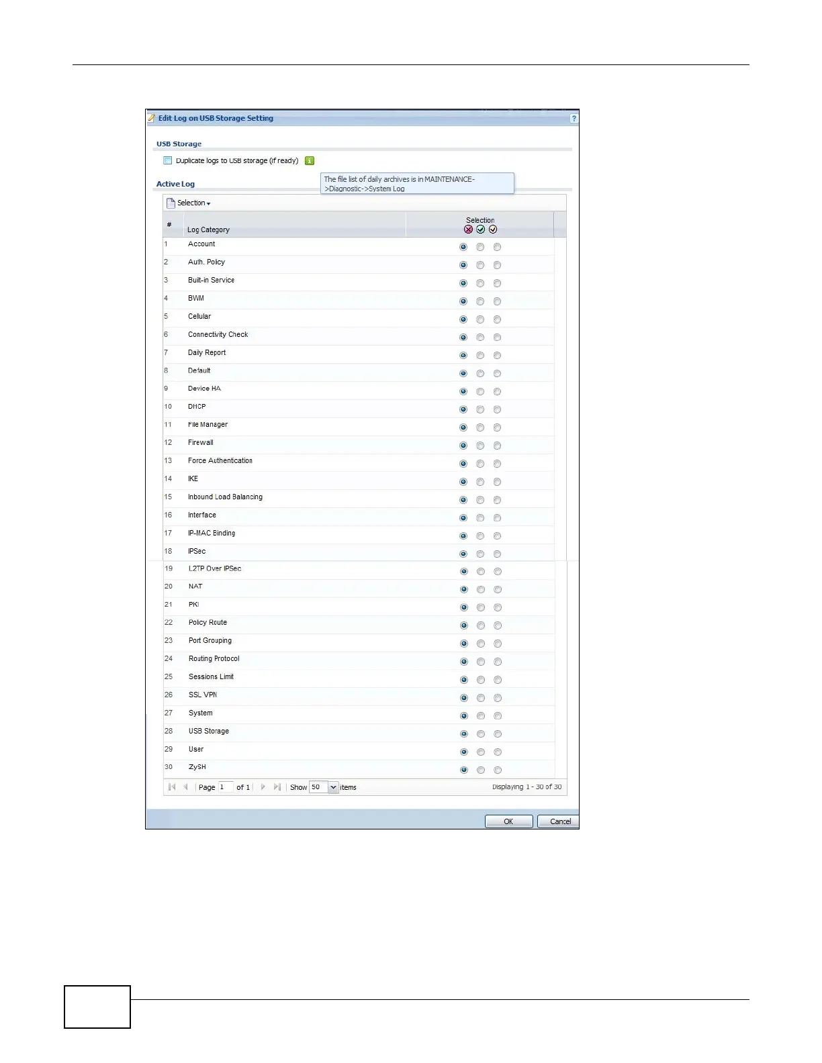Click the Port Grouping row label
The height and width of the screenshot is (1063, 822).
(x=210, y=642)
